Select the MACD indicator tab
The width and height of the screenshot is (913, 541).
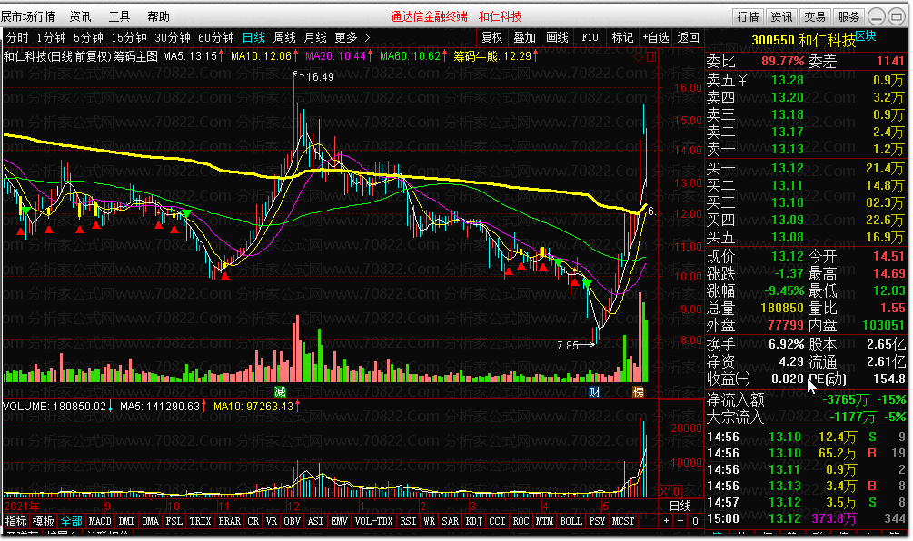[x=100, y=521]
